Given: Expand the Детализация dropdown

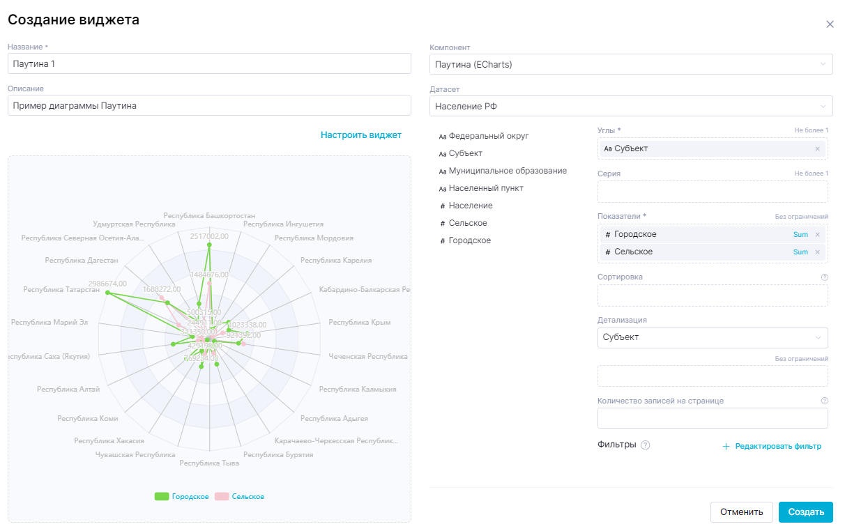Looking at the screenshot, I should pos(713,337).
